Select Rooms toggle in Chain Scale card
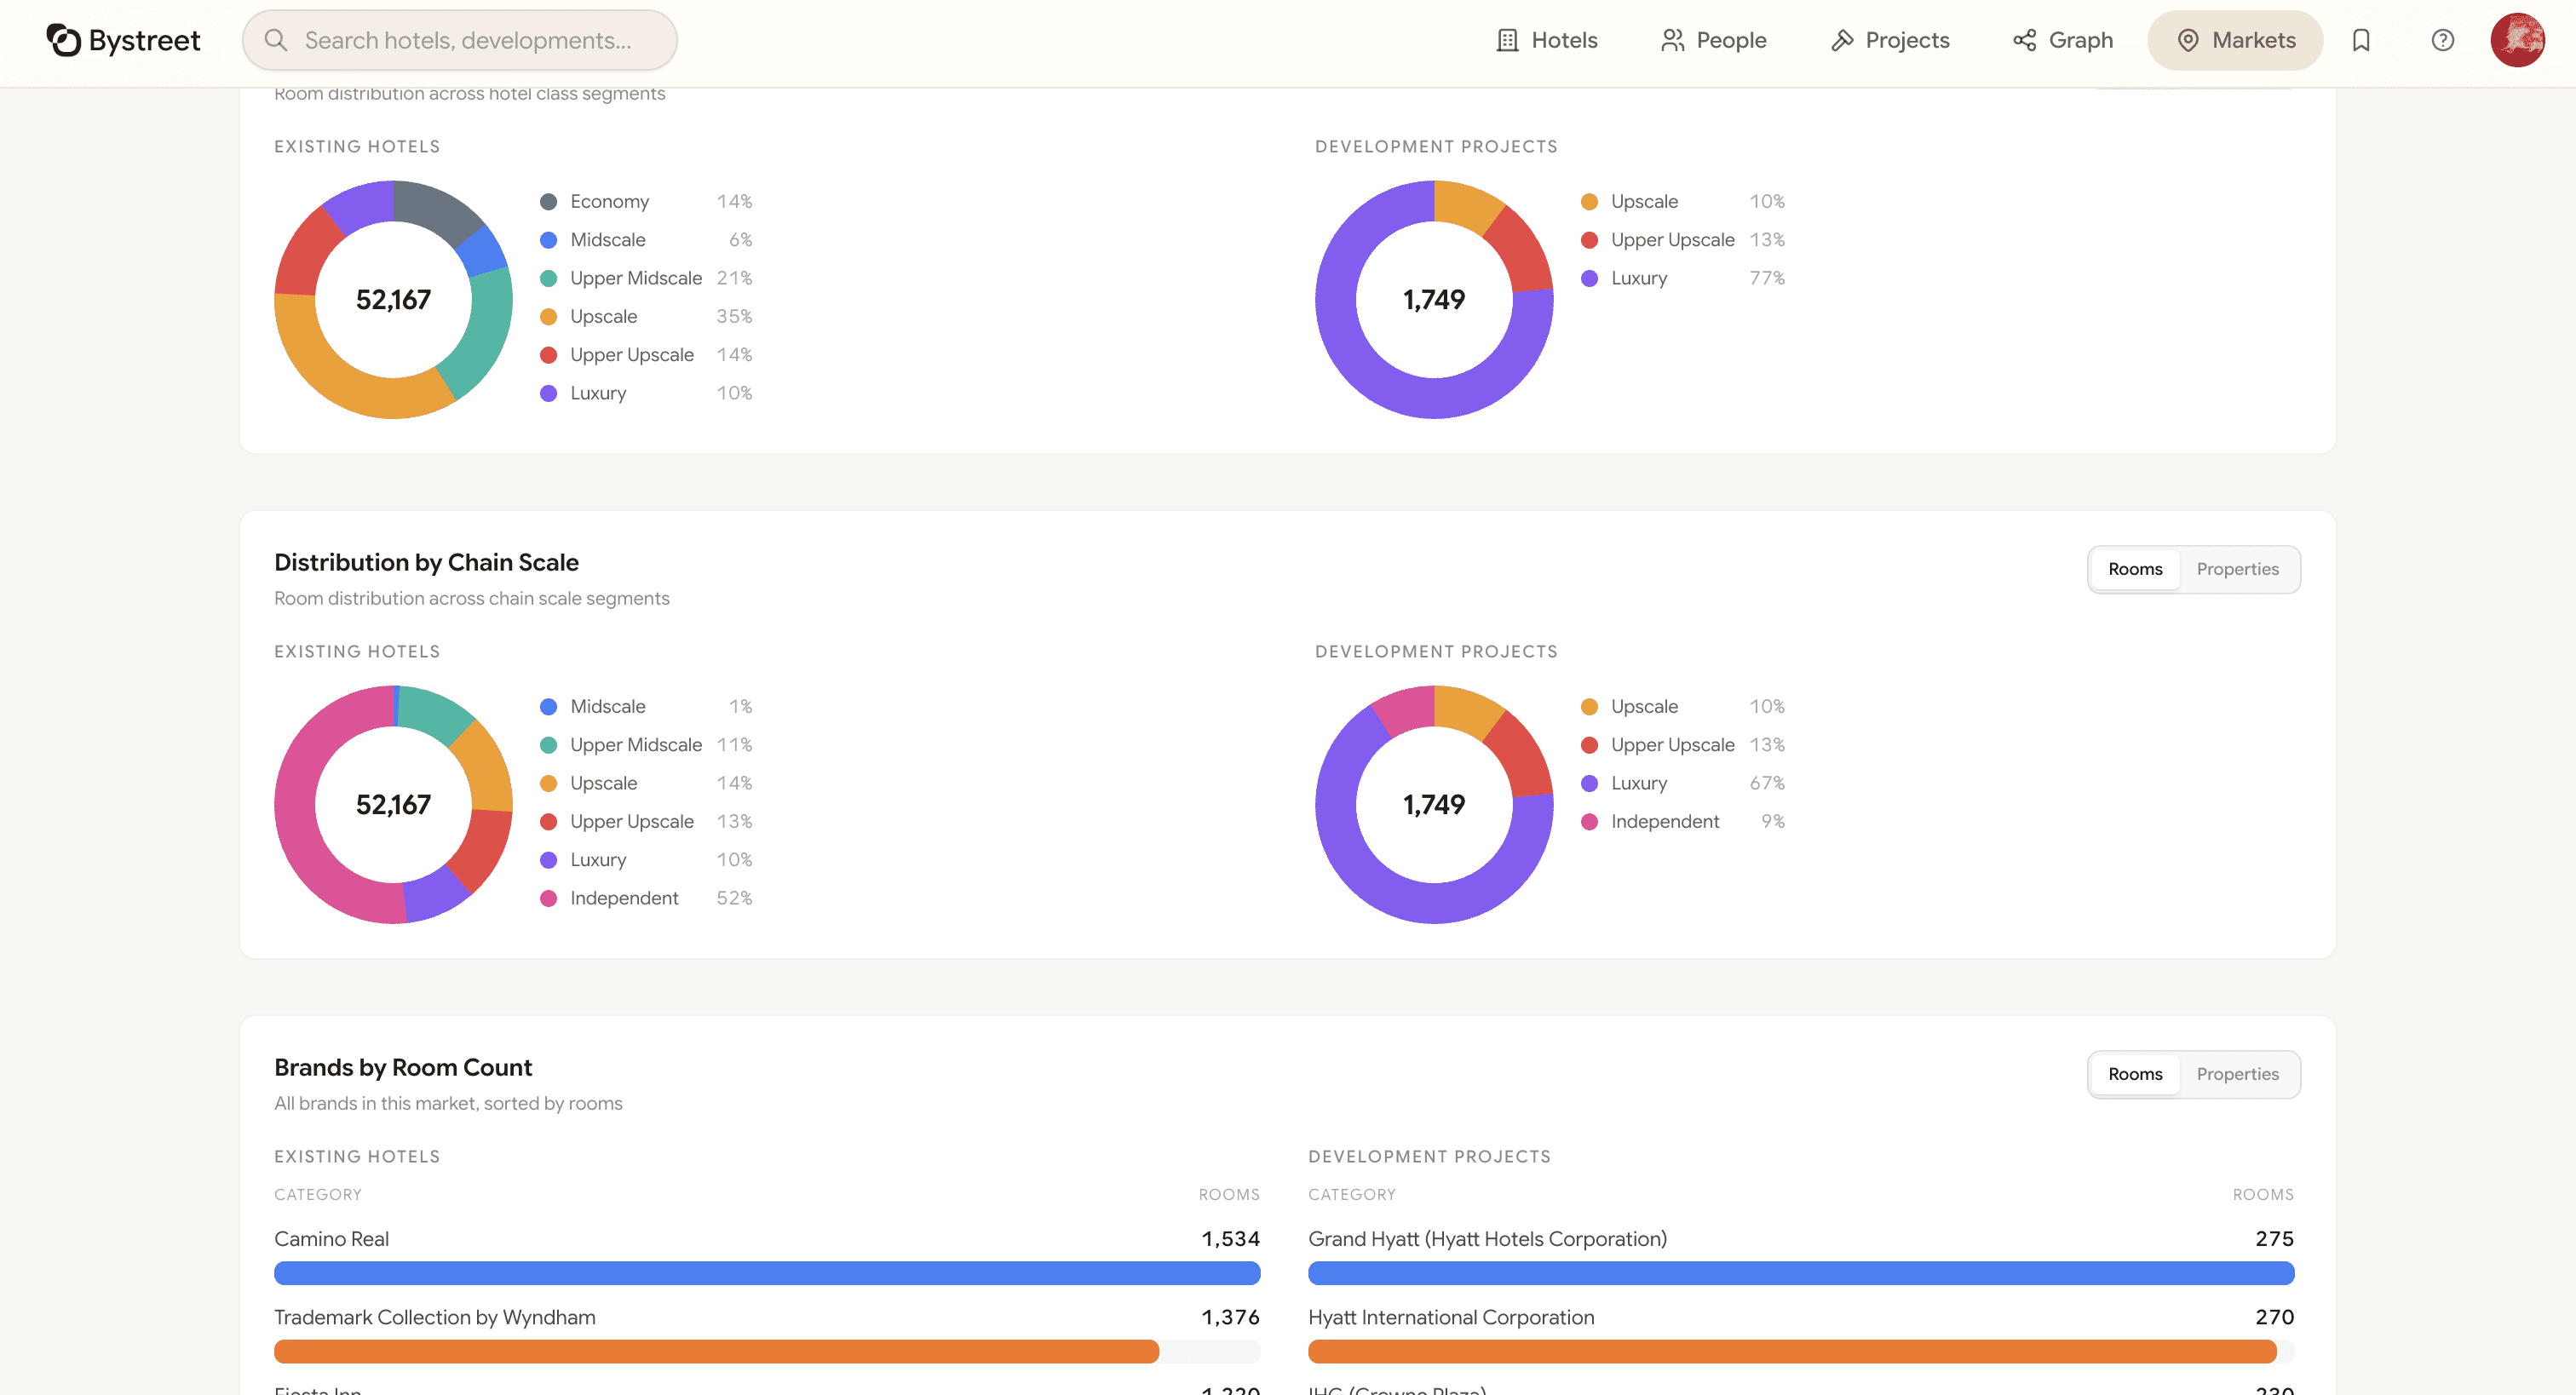 tap(2135, 569)
